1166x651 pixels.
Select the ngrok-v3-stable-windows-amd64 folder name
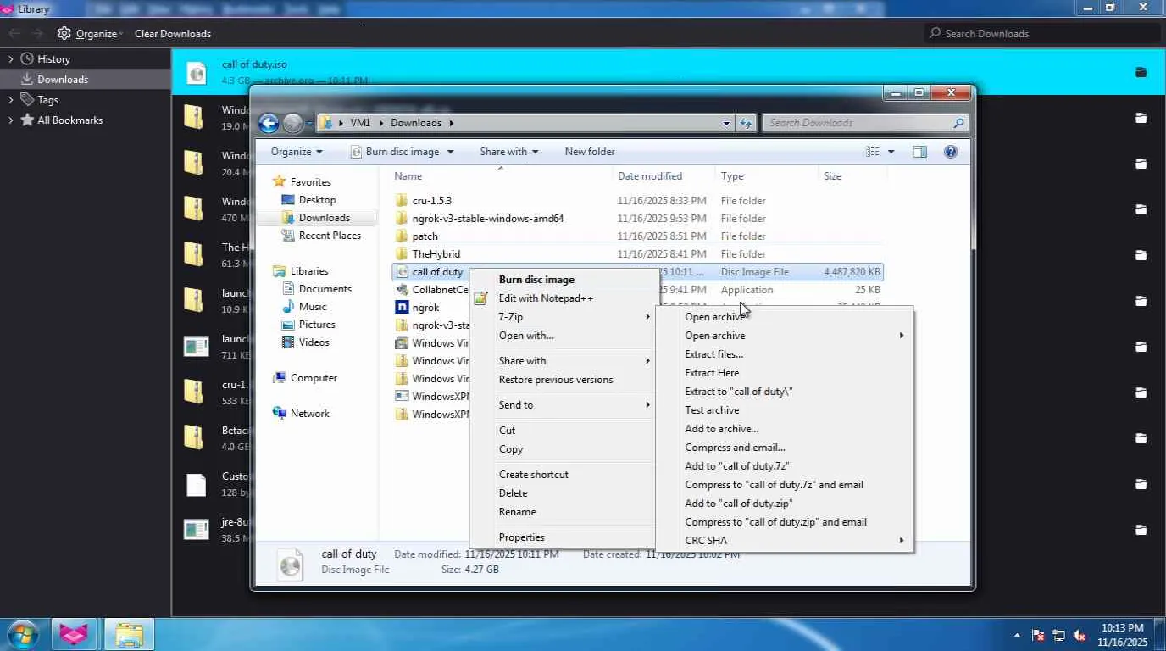488,219
